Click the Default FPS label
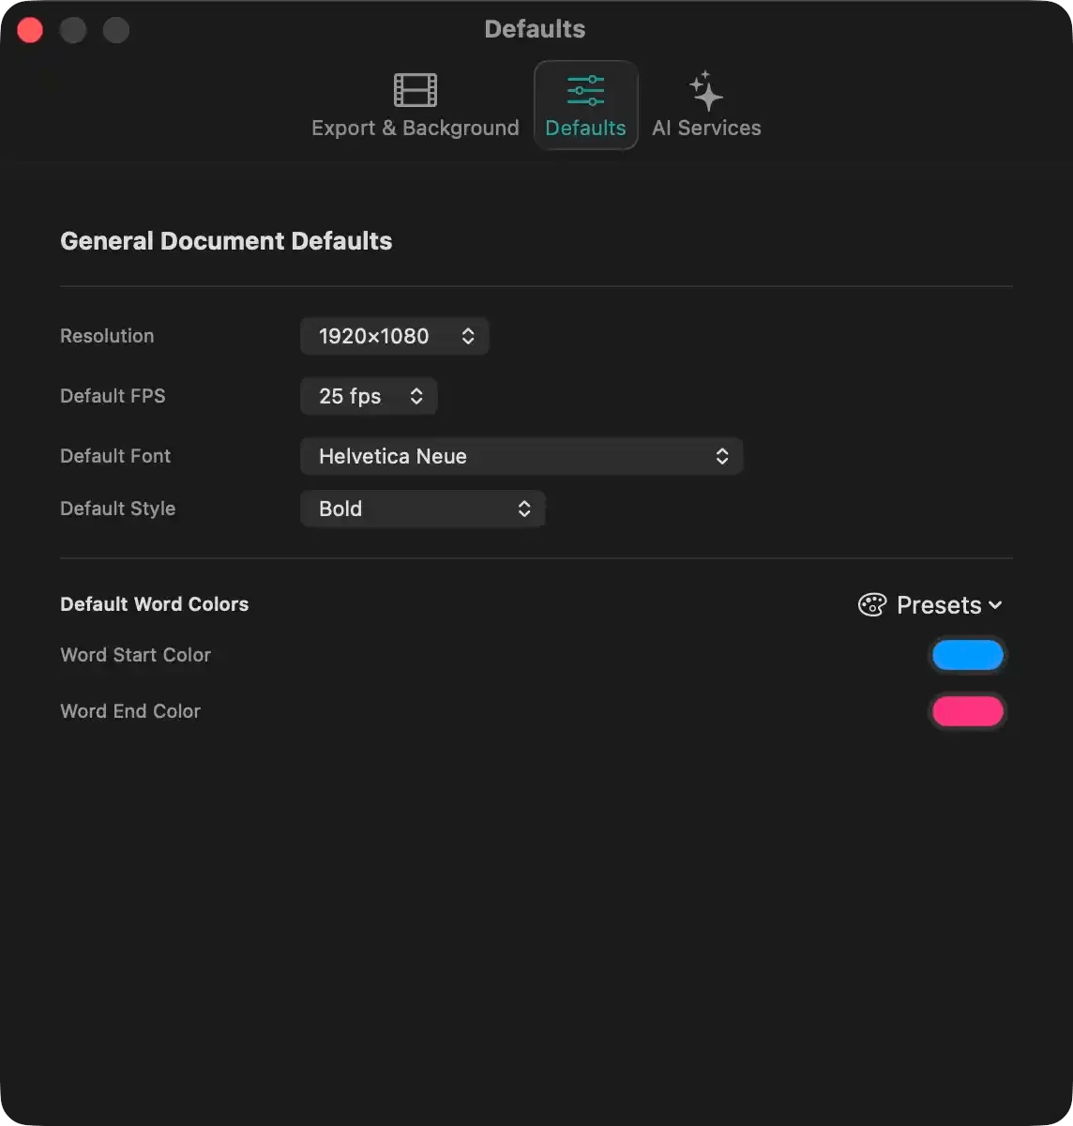This screenshot has width=1073, height=1126. (113, 396)
